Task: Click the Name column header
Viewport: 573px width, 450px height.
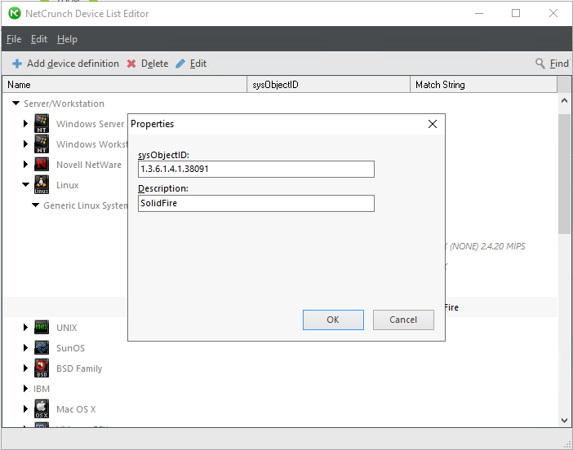Action: point(124,84)
